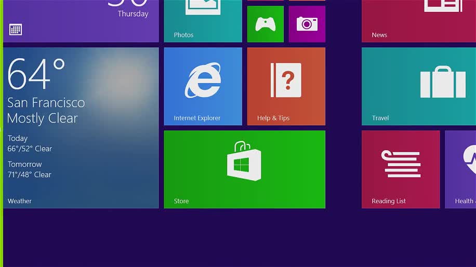Click the 64° temperature reading

point(36,74)
